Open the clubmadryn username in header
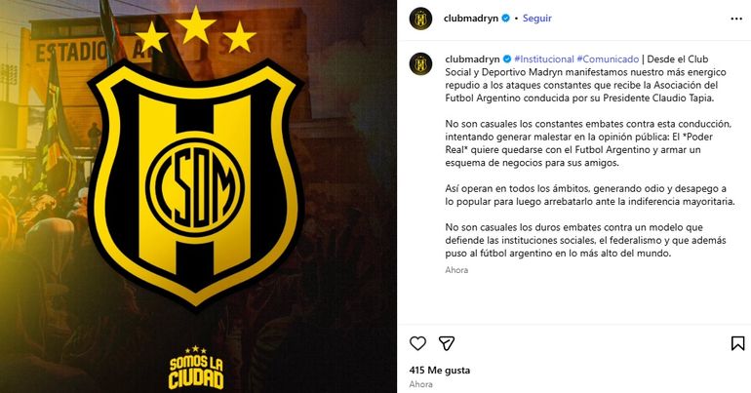 (471, 19)
